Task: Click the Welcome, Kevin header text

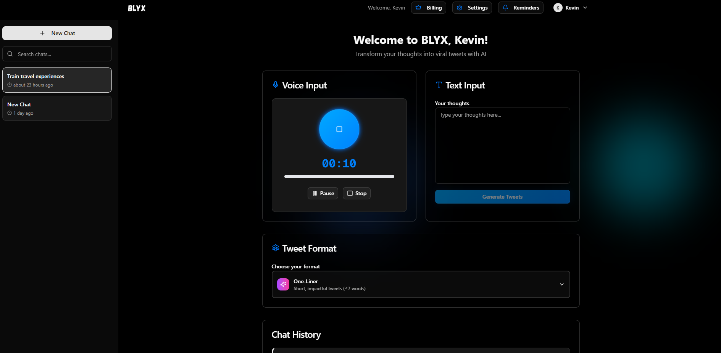Action: pos(386,8)
